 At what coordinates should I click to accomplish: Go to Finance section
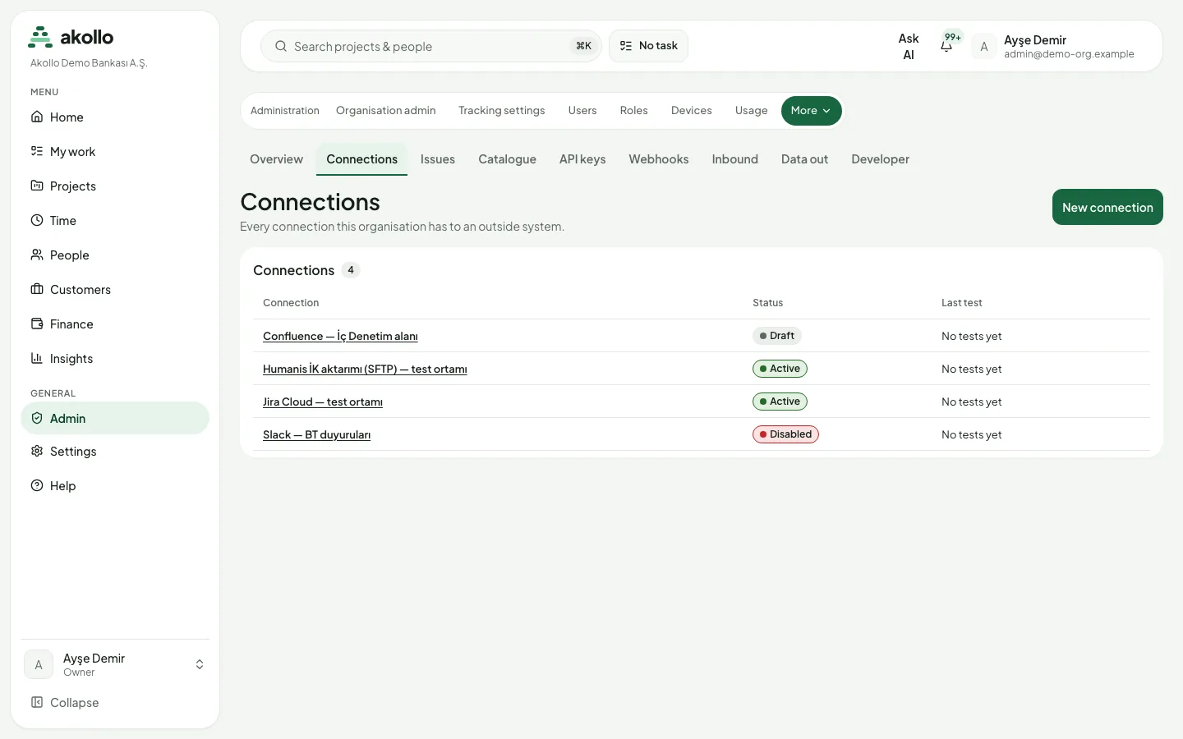tap(115, 324)
